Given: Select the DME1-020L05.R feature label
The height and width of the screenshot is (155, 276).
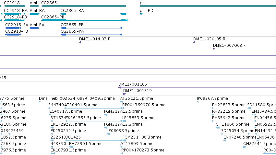Looking at the screenshot, I should [209, 39].
